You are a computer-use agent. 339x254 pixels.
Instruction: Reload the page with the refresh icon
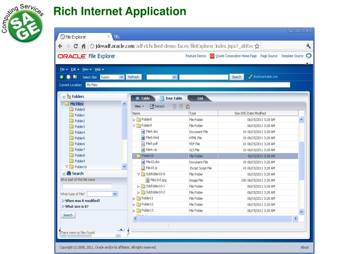coord(76,46)
